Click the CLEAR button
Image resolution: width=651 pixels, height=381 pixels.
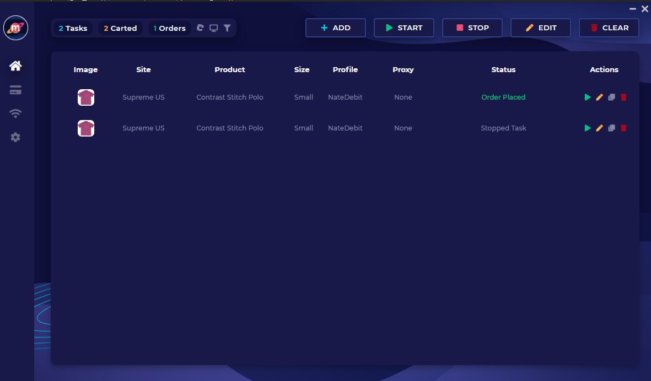point(609,28)
